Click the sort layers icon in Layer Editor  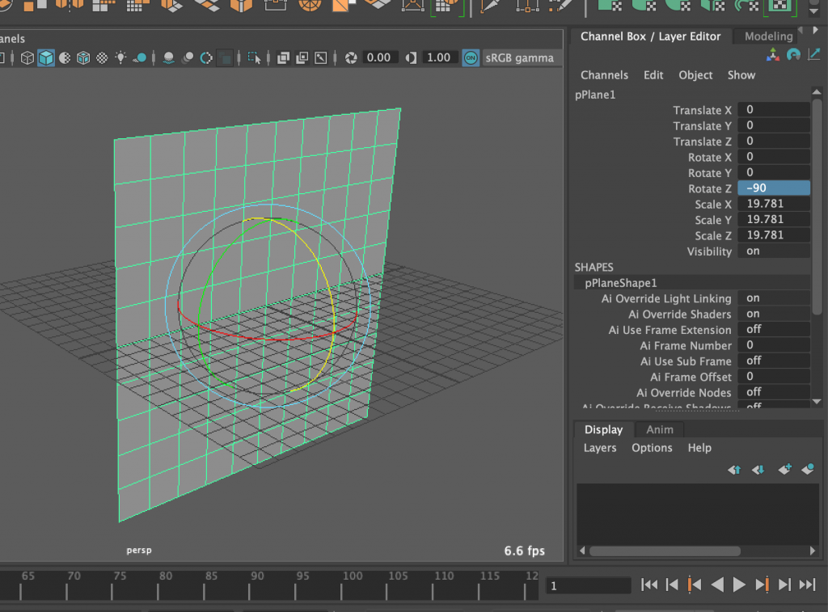[x=734, y=469]
